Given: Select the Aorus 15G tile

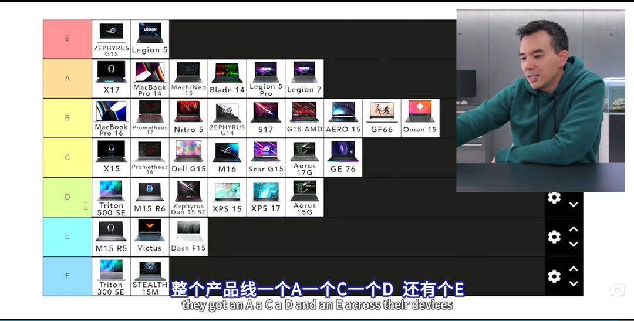Looking at the screenshot, I should click(304, 197).
